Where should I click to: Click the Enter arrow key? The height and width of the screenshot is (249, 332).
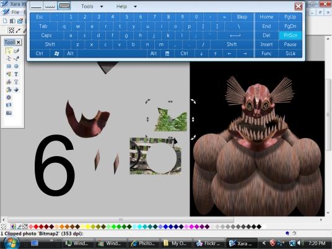(235, 35)
